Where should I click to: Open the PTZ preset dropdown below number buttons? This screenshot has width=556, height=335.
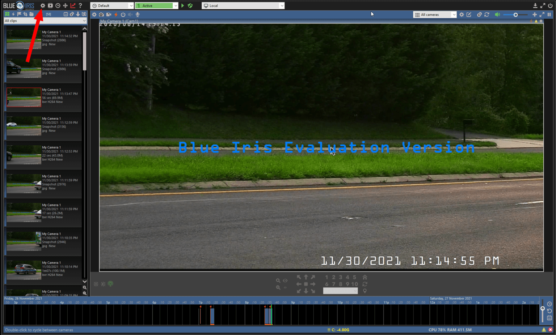point(340,291)
